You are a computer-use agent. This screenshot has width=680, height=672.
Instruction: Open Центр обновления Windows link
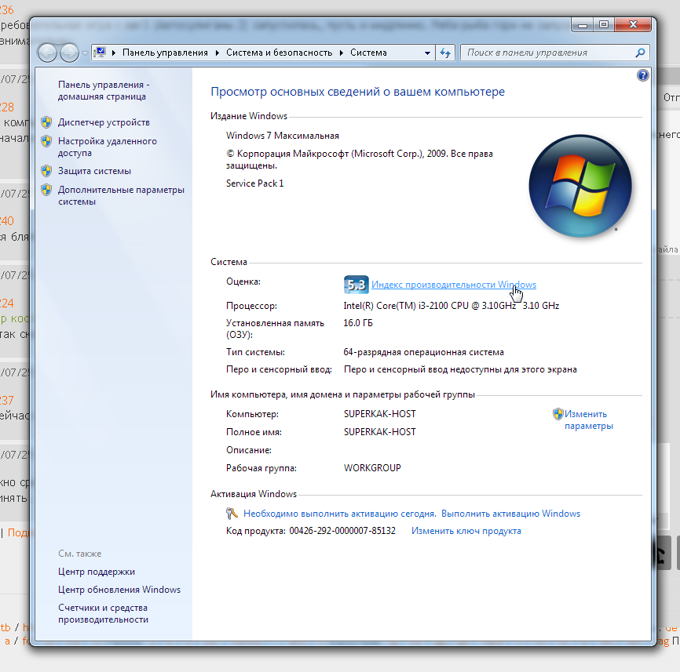tap(119, 590)
